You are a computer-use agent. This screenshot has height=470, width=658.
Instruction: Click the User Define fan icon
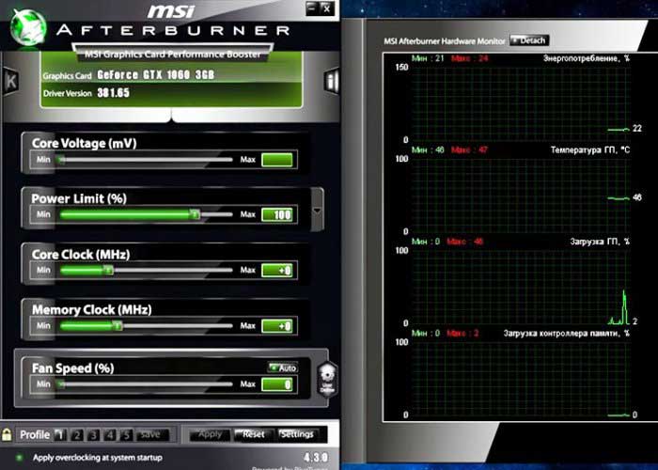tap(327, 376)
